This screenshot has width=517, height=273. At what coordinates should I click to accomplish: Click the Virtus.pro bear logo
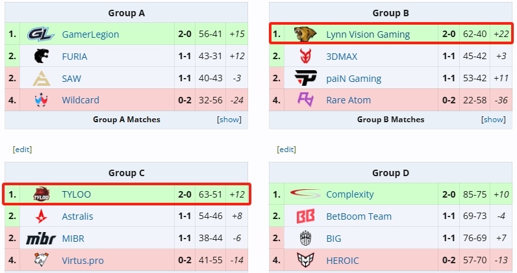tap(42, 260)
